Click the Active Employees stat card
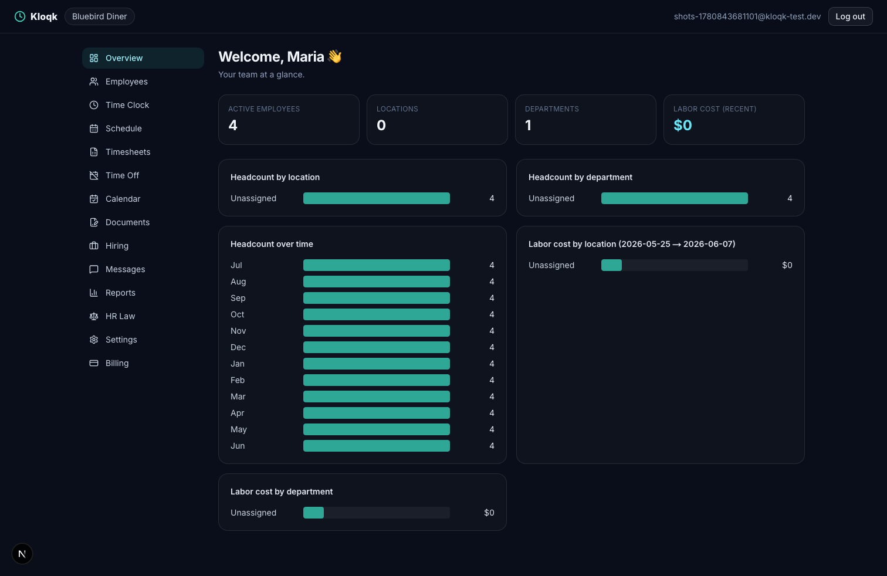887x576 pixels. pyautogui.click(x=289, y=120)
